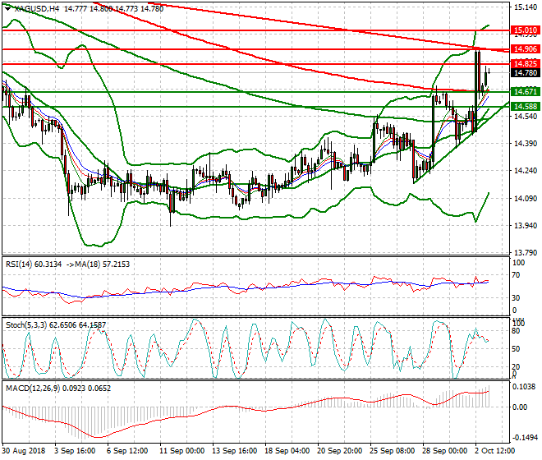Screen dimensions: 542x460
Task: Click the 13.940 price scale value
Action: click(x=526, y=226)
